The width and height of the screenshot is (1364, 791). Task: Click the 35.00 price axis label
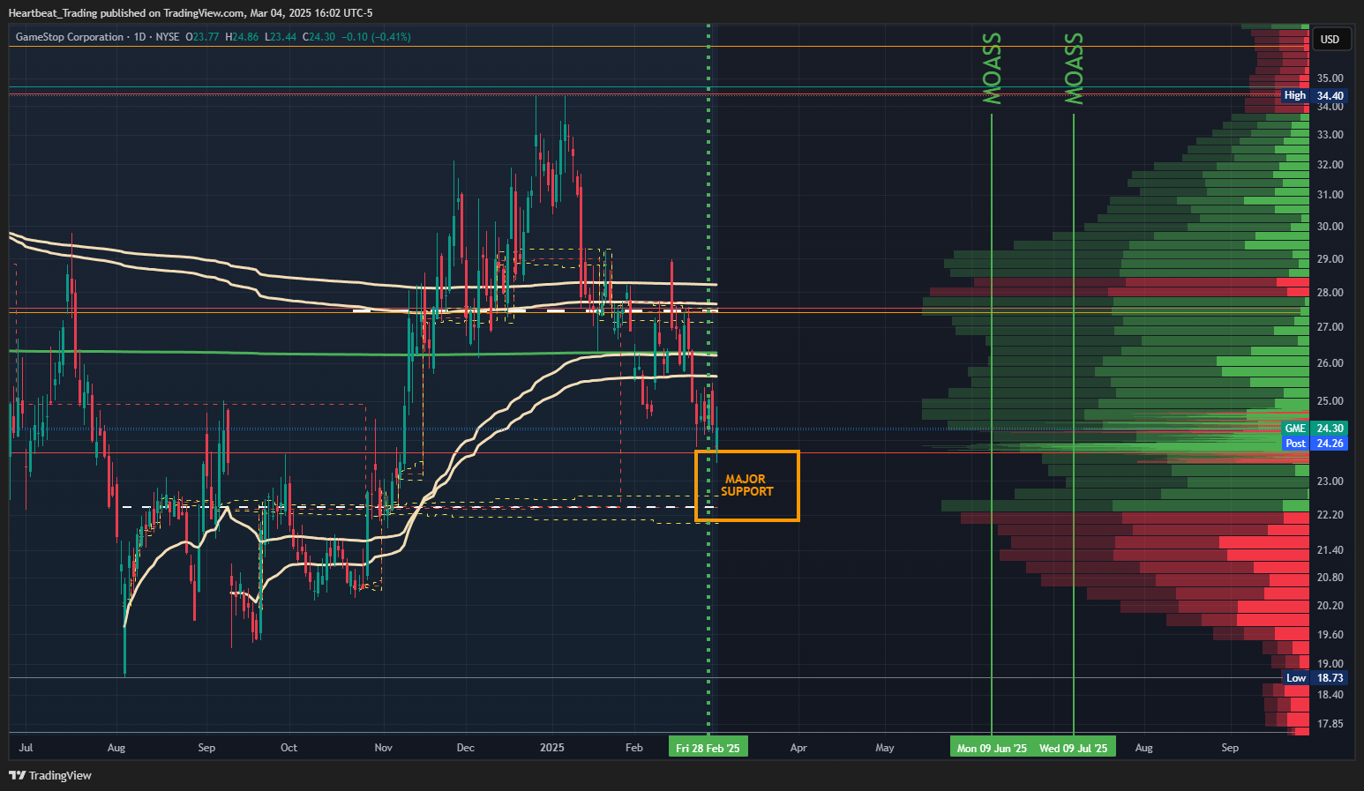coord(1330,78)
